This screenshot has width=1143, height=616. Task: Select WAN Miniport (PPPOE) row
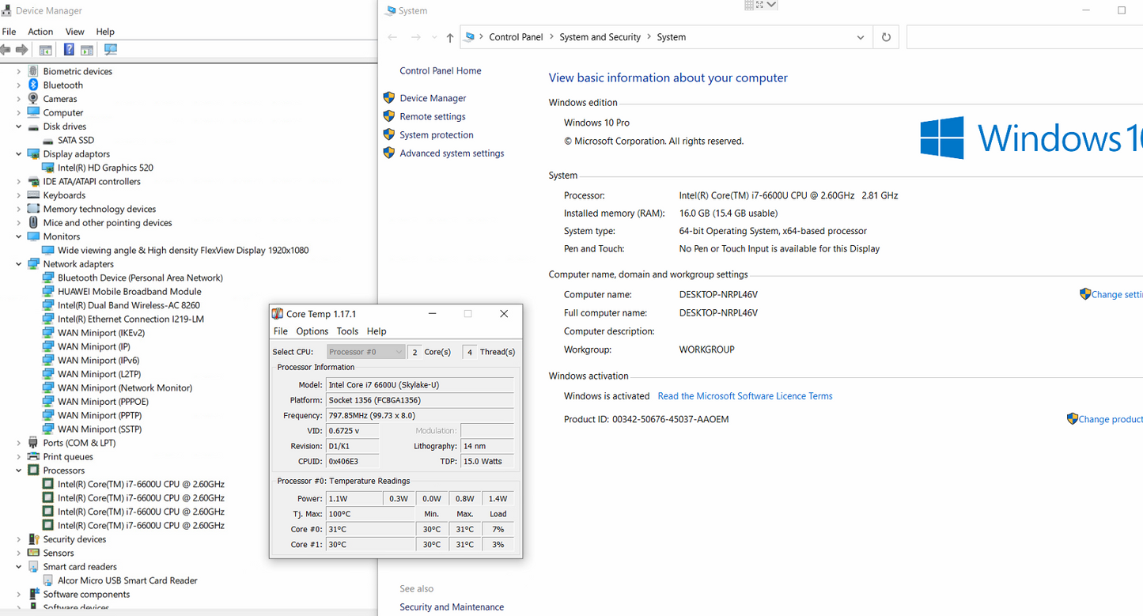click(x=103, y=402)
